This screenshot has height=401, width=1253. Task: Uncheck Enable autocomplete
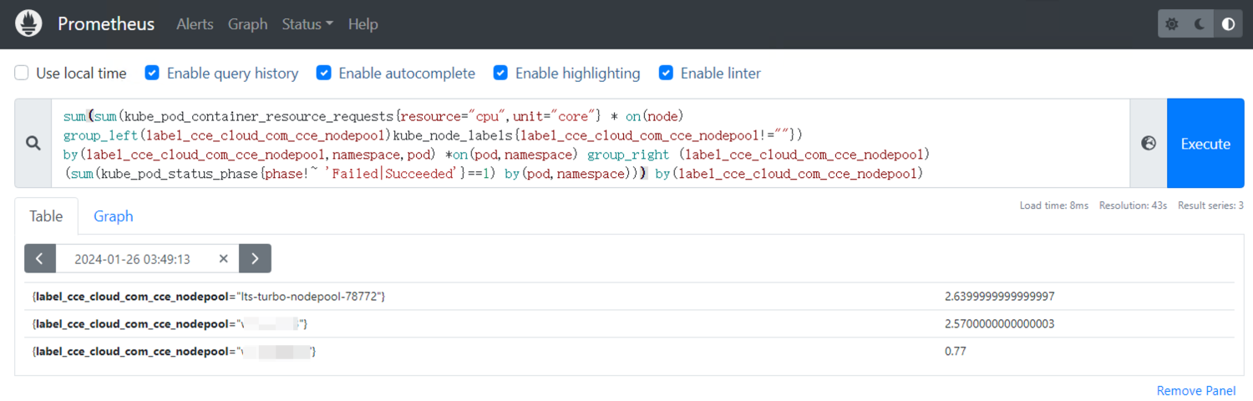point(324,74)
